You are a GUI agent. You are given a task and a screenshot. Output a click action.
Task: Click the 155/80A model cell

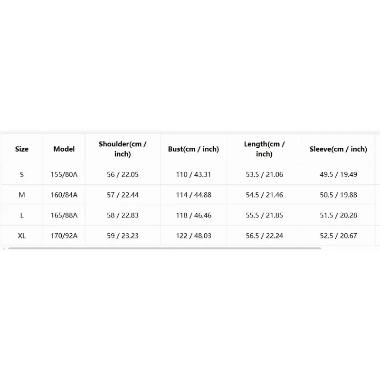coord(64,174)
